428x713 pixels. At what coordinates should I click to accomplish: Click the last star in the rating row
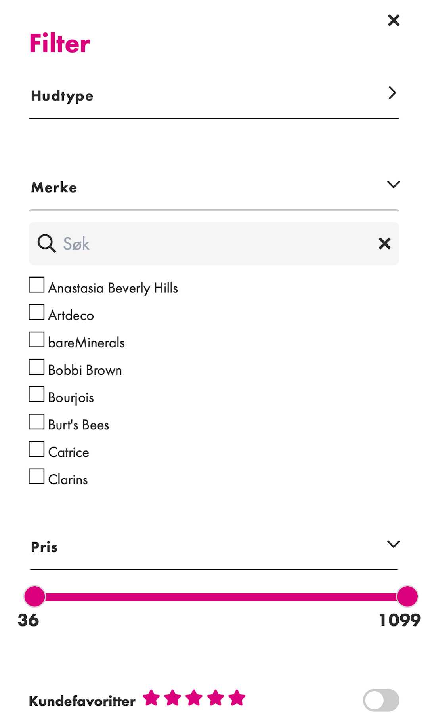tap(237, 698)
